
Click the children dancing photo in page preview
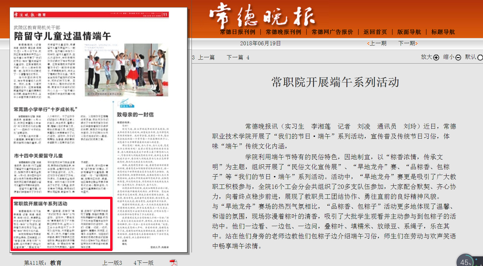127,70
